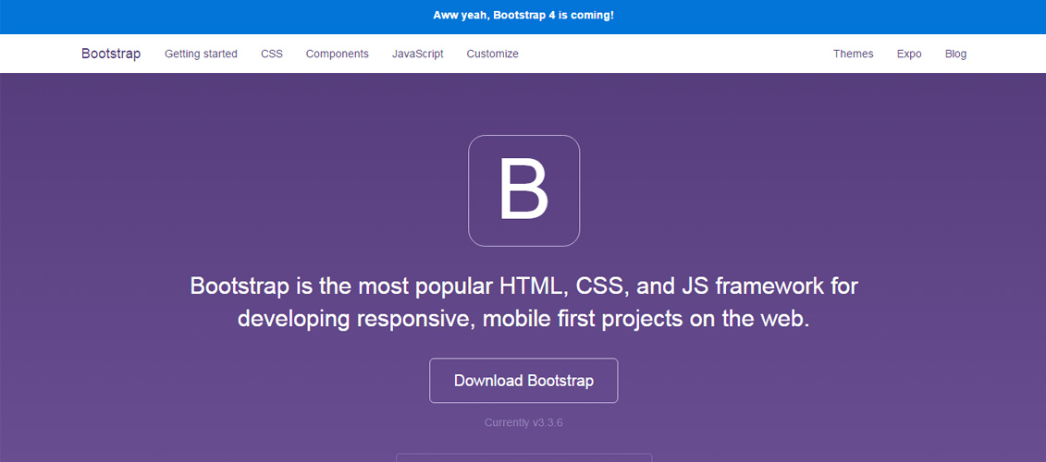1046x462 pixels.
Task: Open the Bootstrap 4 announcement banner
Action: pyautogui.click(x=523, y=16)
